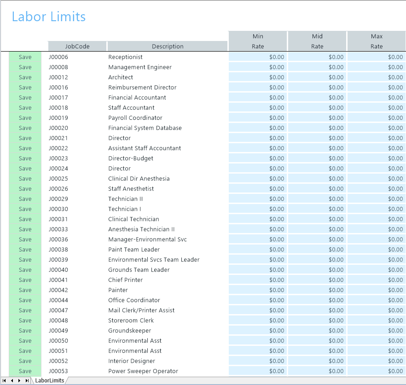Click Min Rate cell for Painter
This screenshot has height=385, width=406.
tap(258, 290)
